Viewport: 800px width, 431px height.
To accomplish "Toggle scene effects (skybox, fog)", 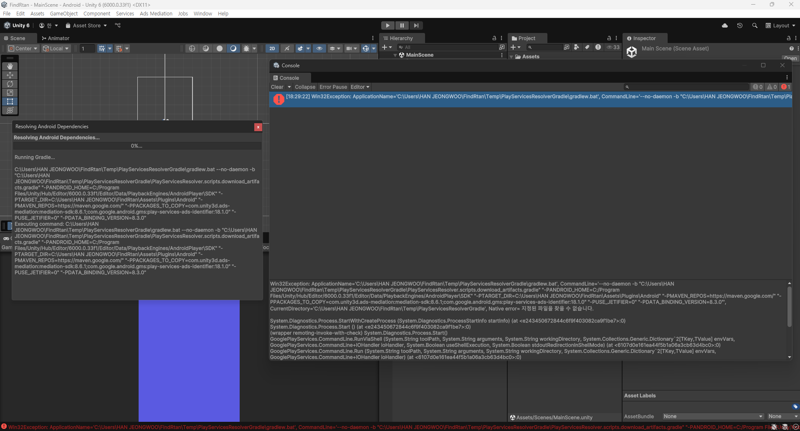I will tap(300, 48).
